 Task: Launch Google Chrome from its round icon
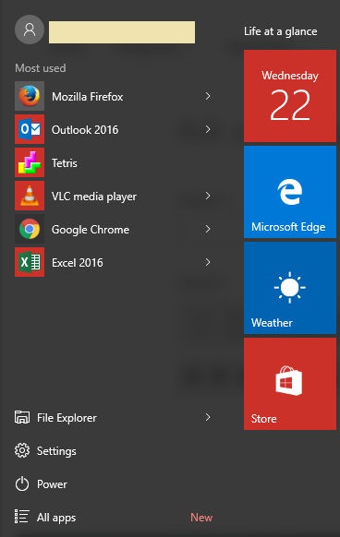click(x=30, y=229)
